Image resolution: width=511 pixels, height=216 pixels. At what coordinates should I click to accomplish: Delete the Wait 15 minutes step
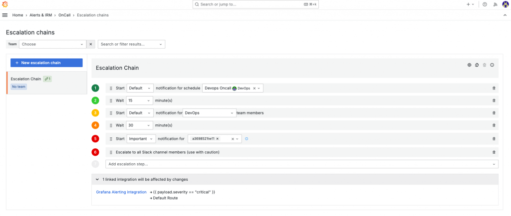pos(494,101)
